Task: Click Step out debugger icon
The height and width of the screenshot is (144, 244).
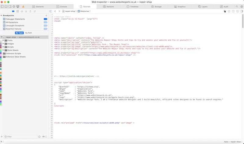Action: pos(30,11)
